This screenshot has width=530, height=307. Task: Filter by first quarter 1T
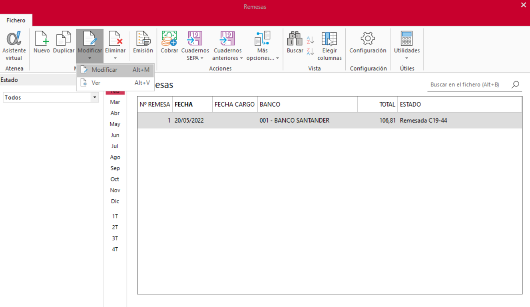point(115,216)
